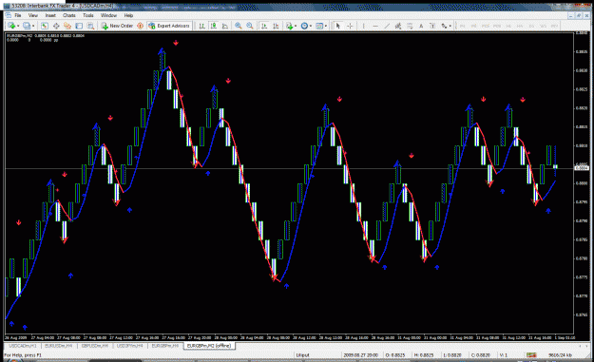Open the Arrows objects icon
Screen dimensions: 594x362
[444, 26]
